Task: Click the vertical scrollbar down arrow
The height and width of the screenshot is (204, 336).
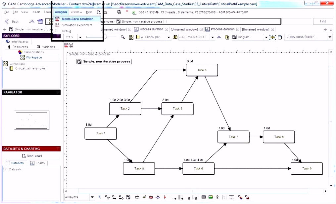Action: [x=331, y=186]
